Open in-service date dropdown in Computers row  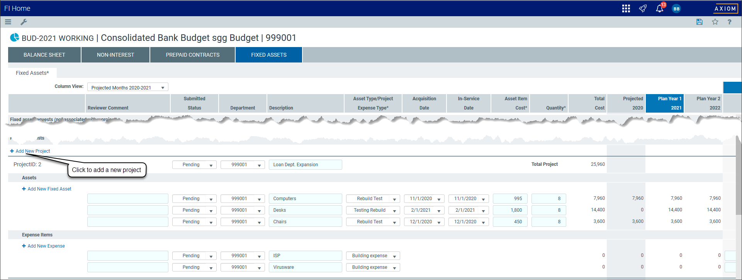[x=469, y=199]
